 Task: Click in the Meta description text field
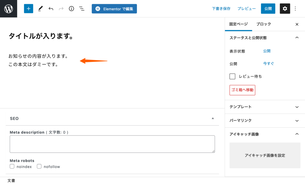click(112, 144)
